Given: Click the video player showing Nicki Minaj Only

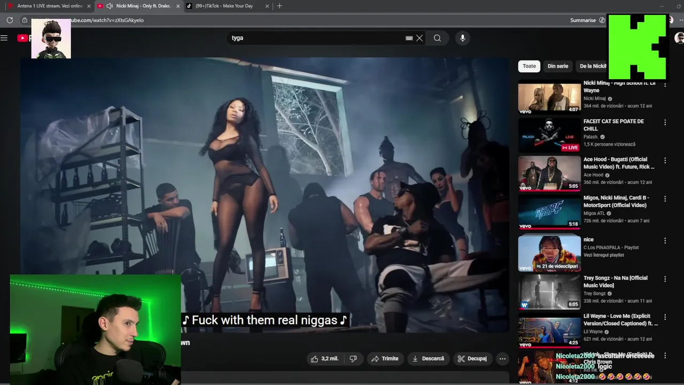Looking at the screenshot, I should click(x=265, y=195).
